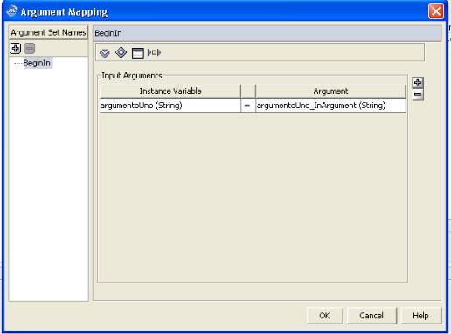The height and width of the screenshot is (334, 451).
Task: Close the Argument Mapping window
Action: (436, 11)
